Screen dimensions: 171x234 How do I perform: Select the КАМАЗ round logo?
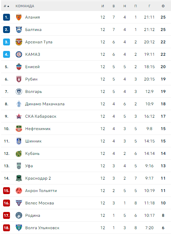coord(19,54)
